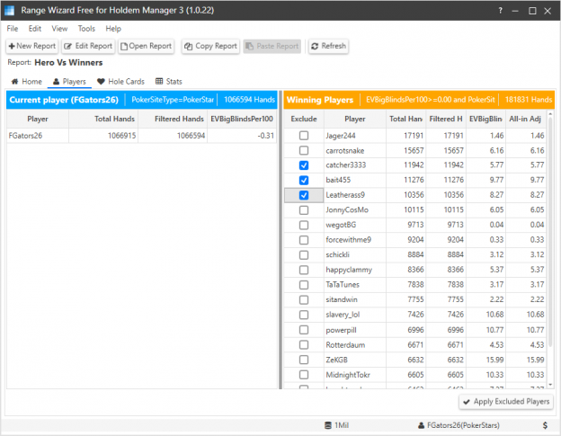The height and width of the screenshot is (436, 561).
Task: Check exclude box for ZeKGB
Action: 304,360
